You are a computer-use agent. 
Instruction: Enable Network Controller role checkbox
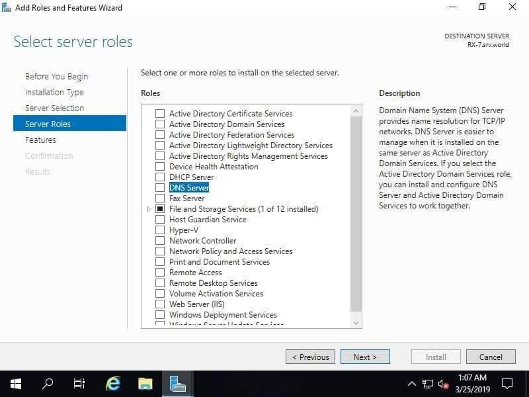160,240
